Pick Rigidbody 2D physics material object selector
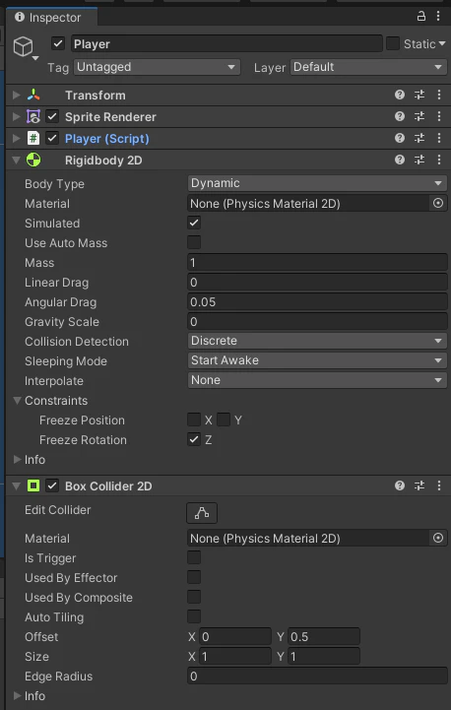The image size is (451, 710). point(438,204)
